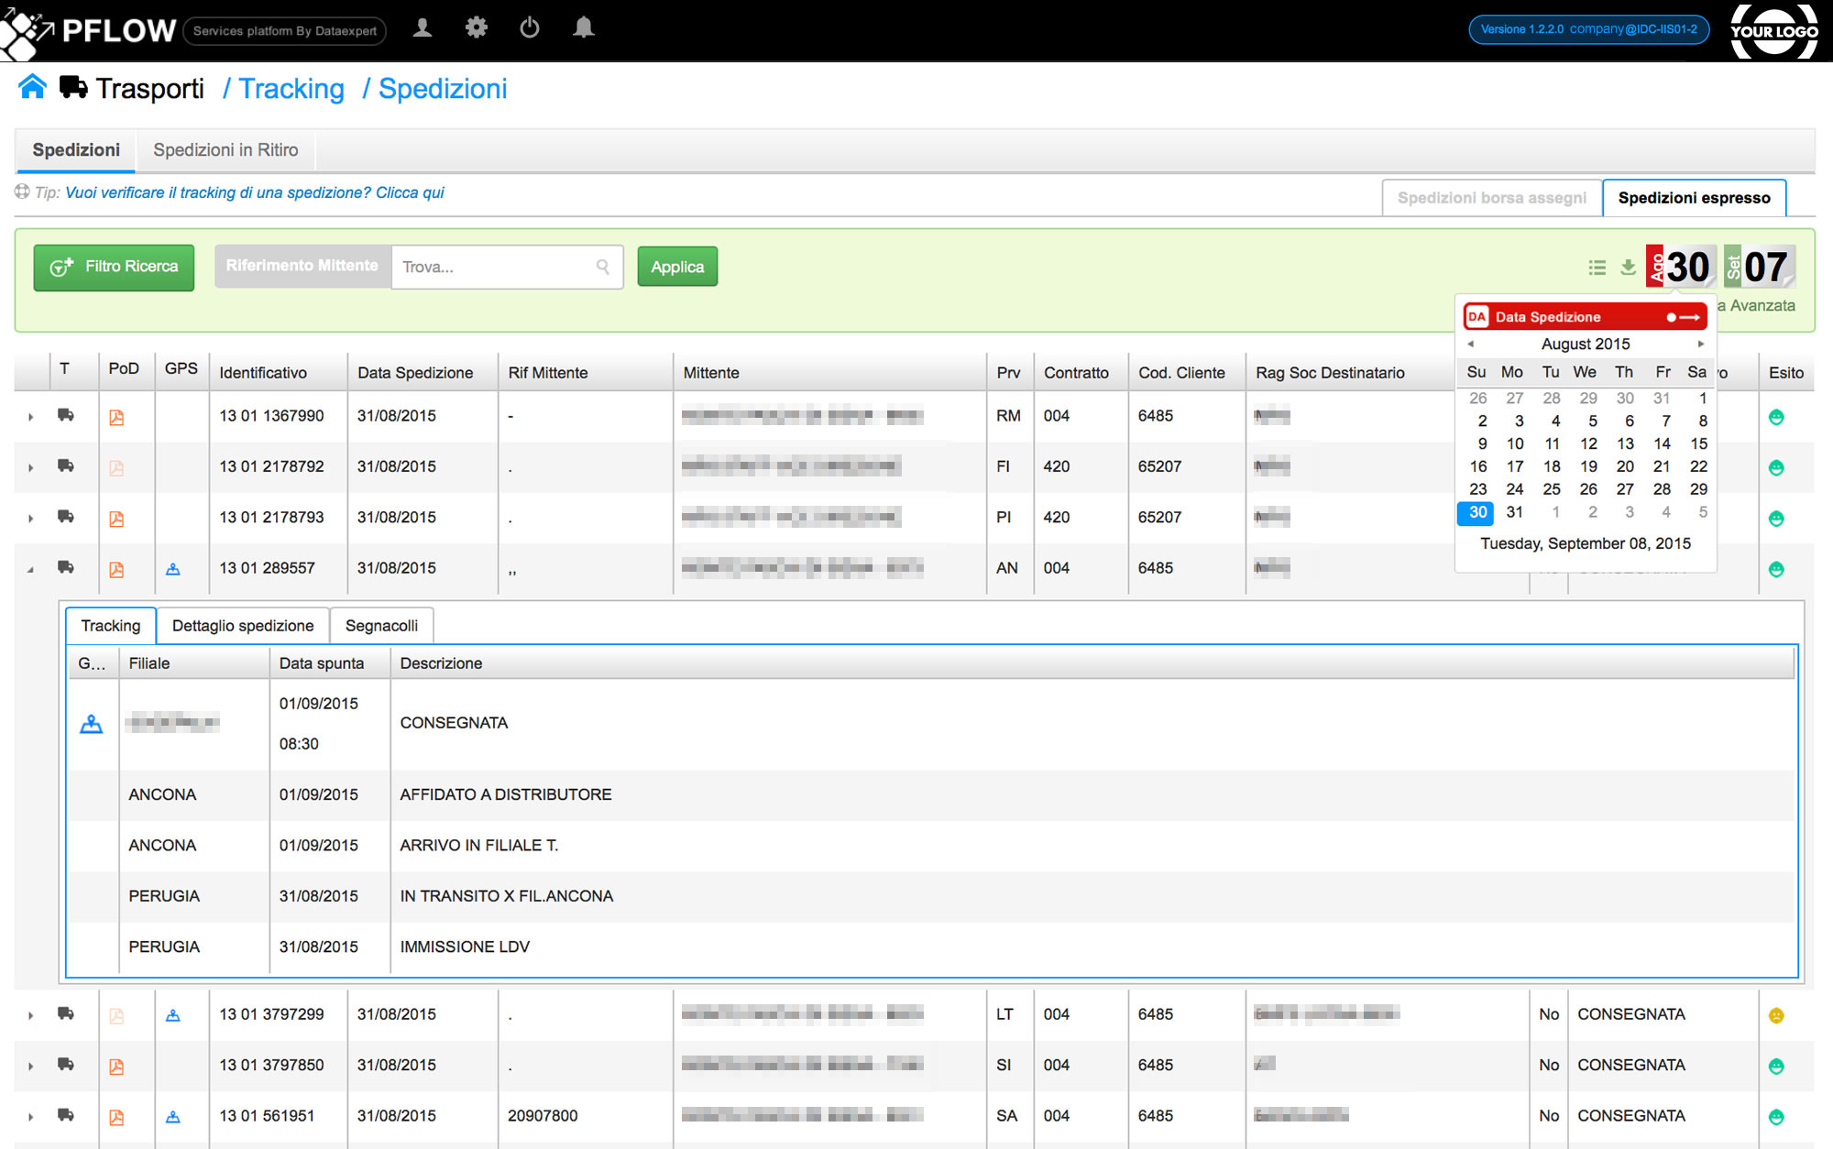Go to previous month in calendar
The image size is (1833, 1149).
[x=1471, y=345]
